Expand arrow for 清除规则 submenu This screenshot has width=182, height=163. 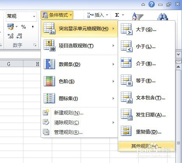pos(113,122)
